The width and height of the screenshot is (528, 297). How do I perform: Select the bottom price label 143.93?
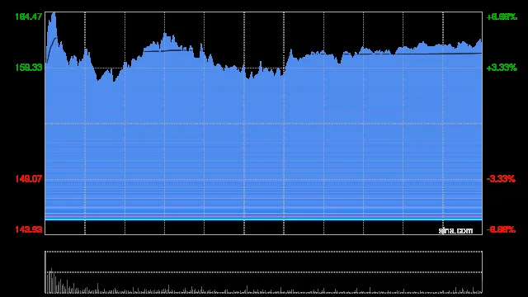(x=29, y=229)
